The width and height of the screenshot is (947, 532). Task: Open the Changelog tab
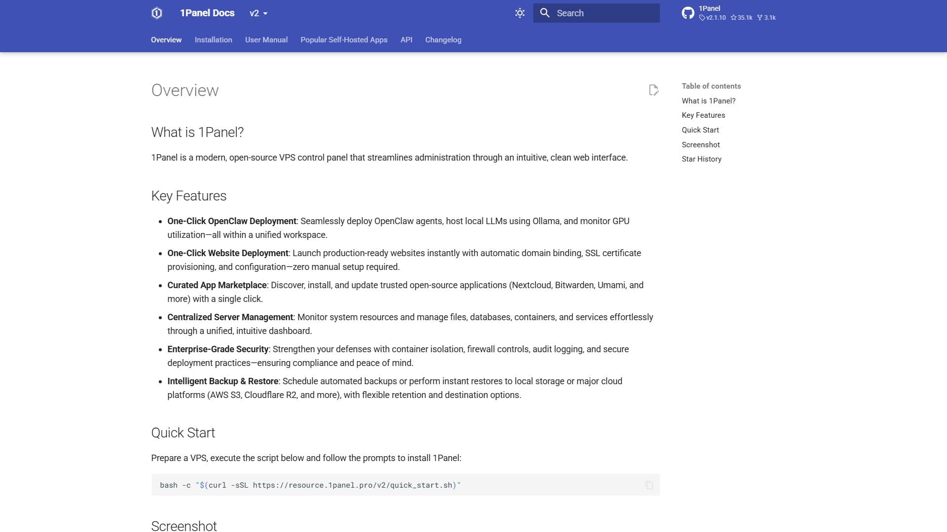[443, 40]
